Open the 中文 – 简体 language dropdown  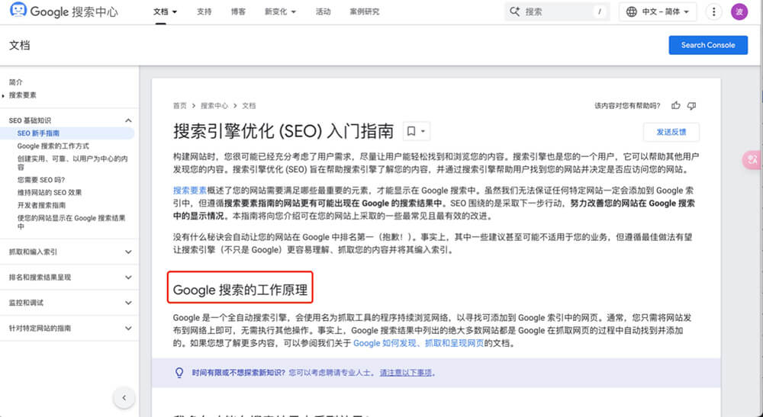click(658, 11)
